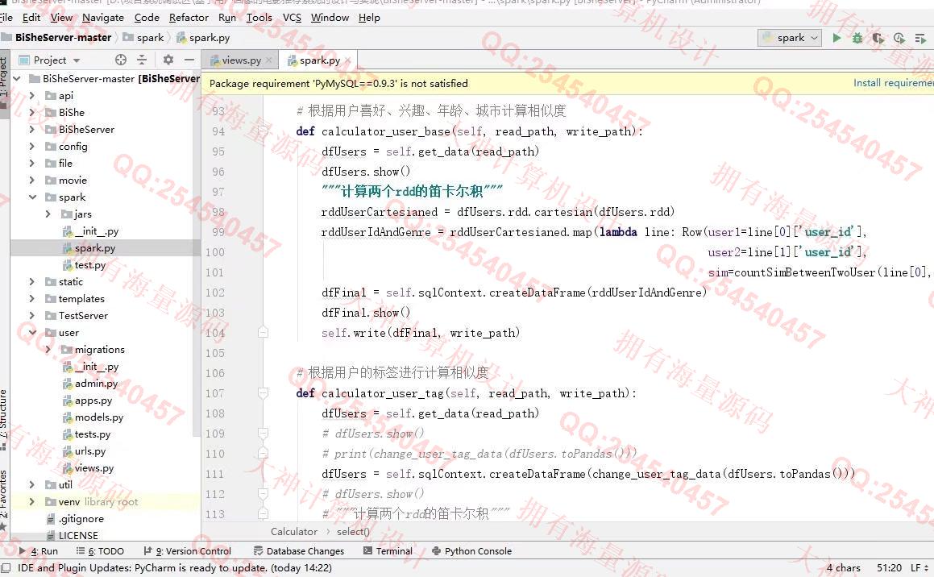Click select() in the code breadcrumb
This screenshot has height=577, width=934.
(x=353, y=531)
